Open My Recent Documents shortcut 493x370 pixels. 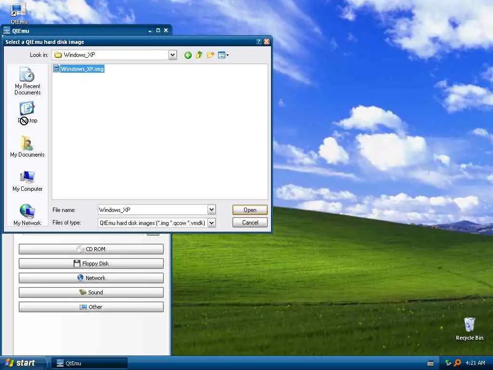pos(27,80)
